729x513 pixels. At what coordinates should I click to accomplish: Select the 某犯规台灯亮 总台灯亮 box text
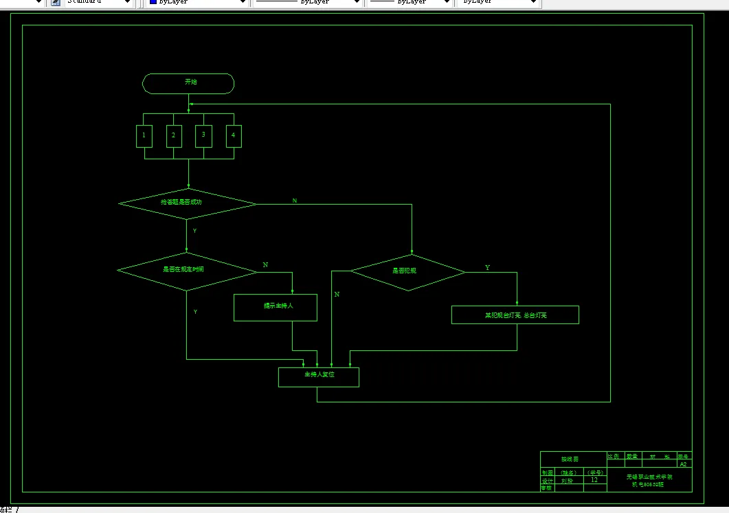point(515,315)
